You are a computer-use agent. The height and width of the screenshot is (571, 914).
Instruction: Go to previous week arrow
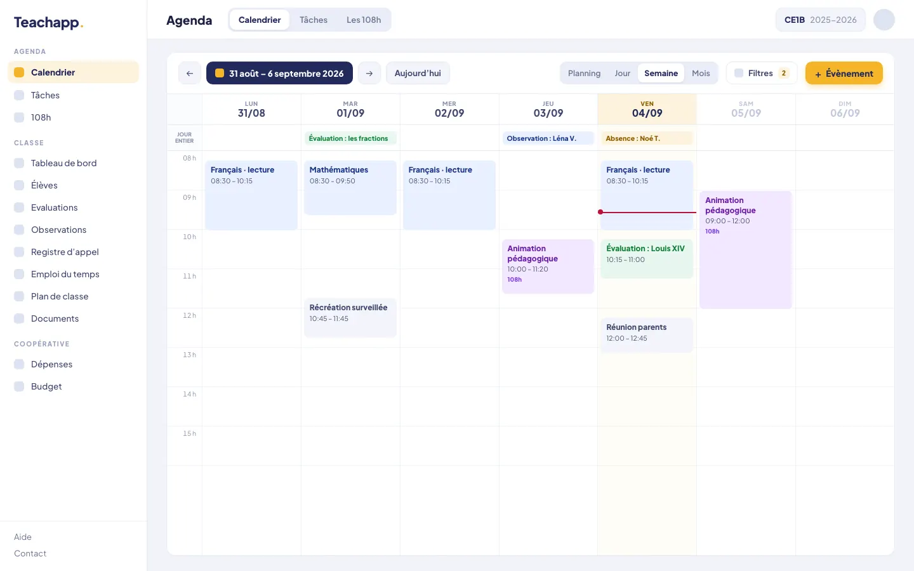190,73
